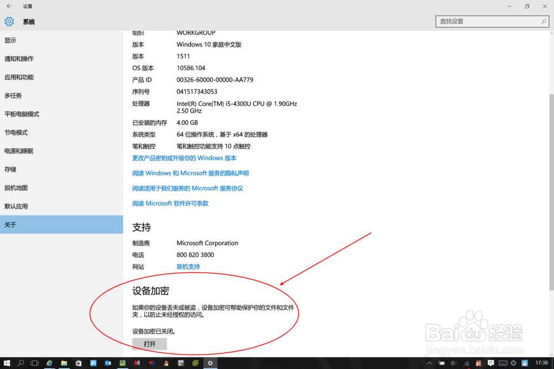Open the green square app on taskbar
The image size is (554, 369).
[122, 363]
